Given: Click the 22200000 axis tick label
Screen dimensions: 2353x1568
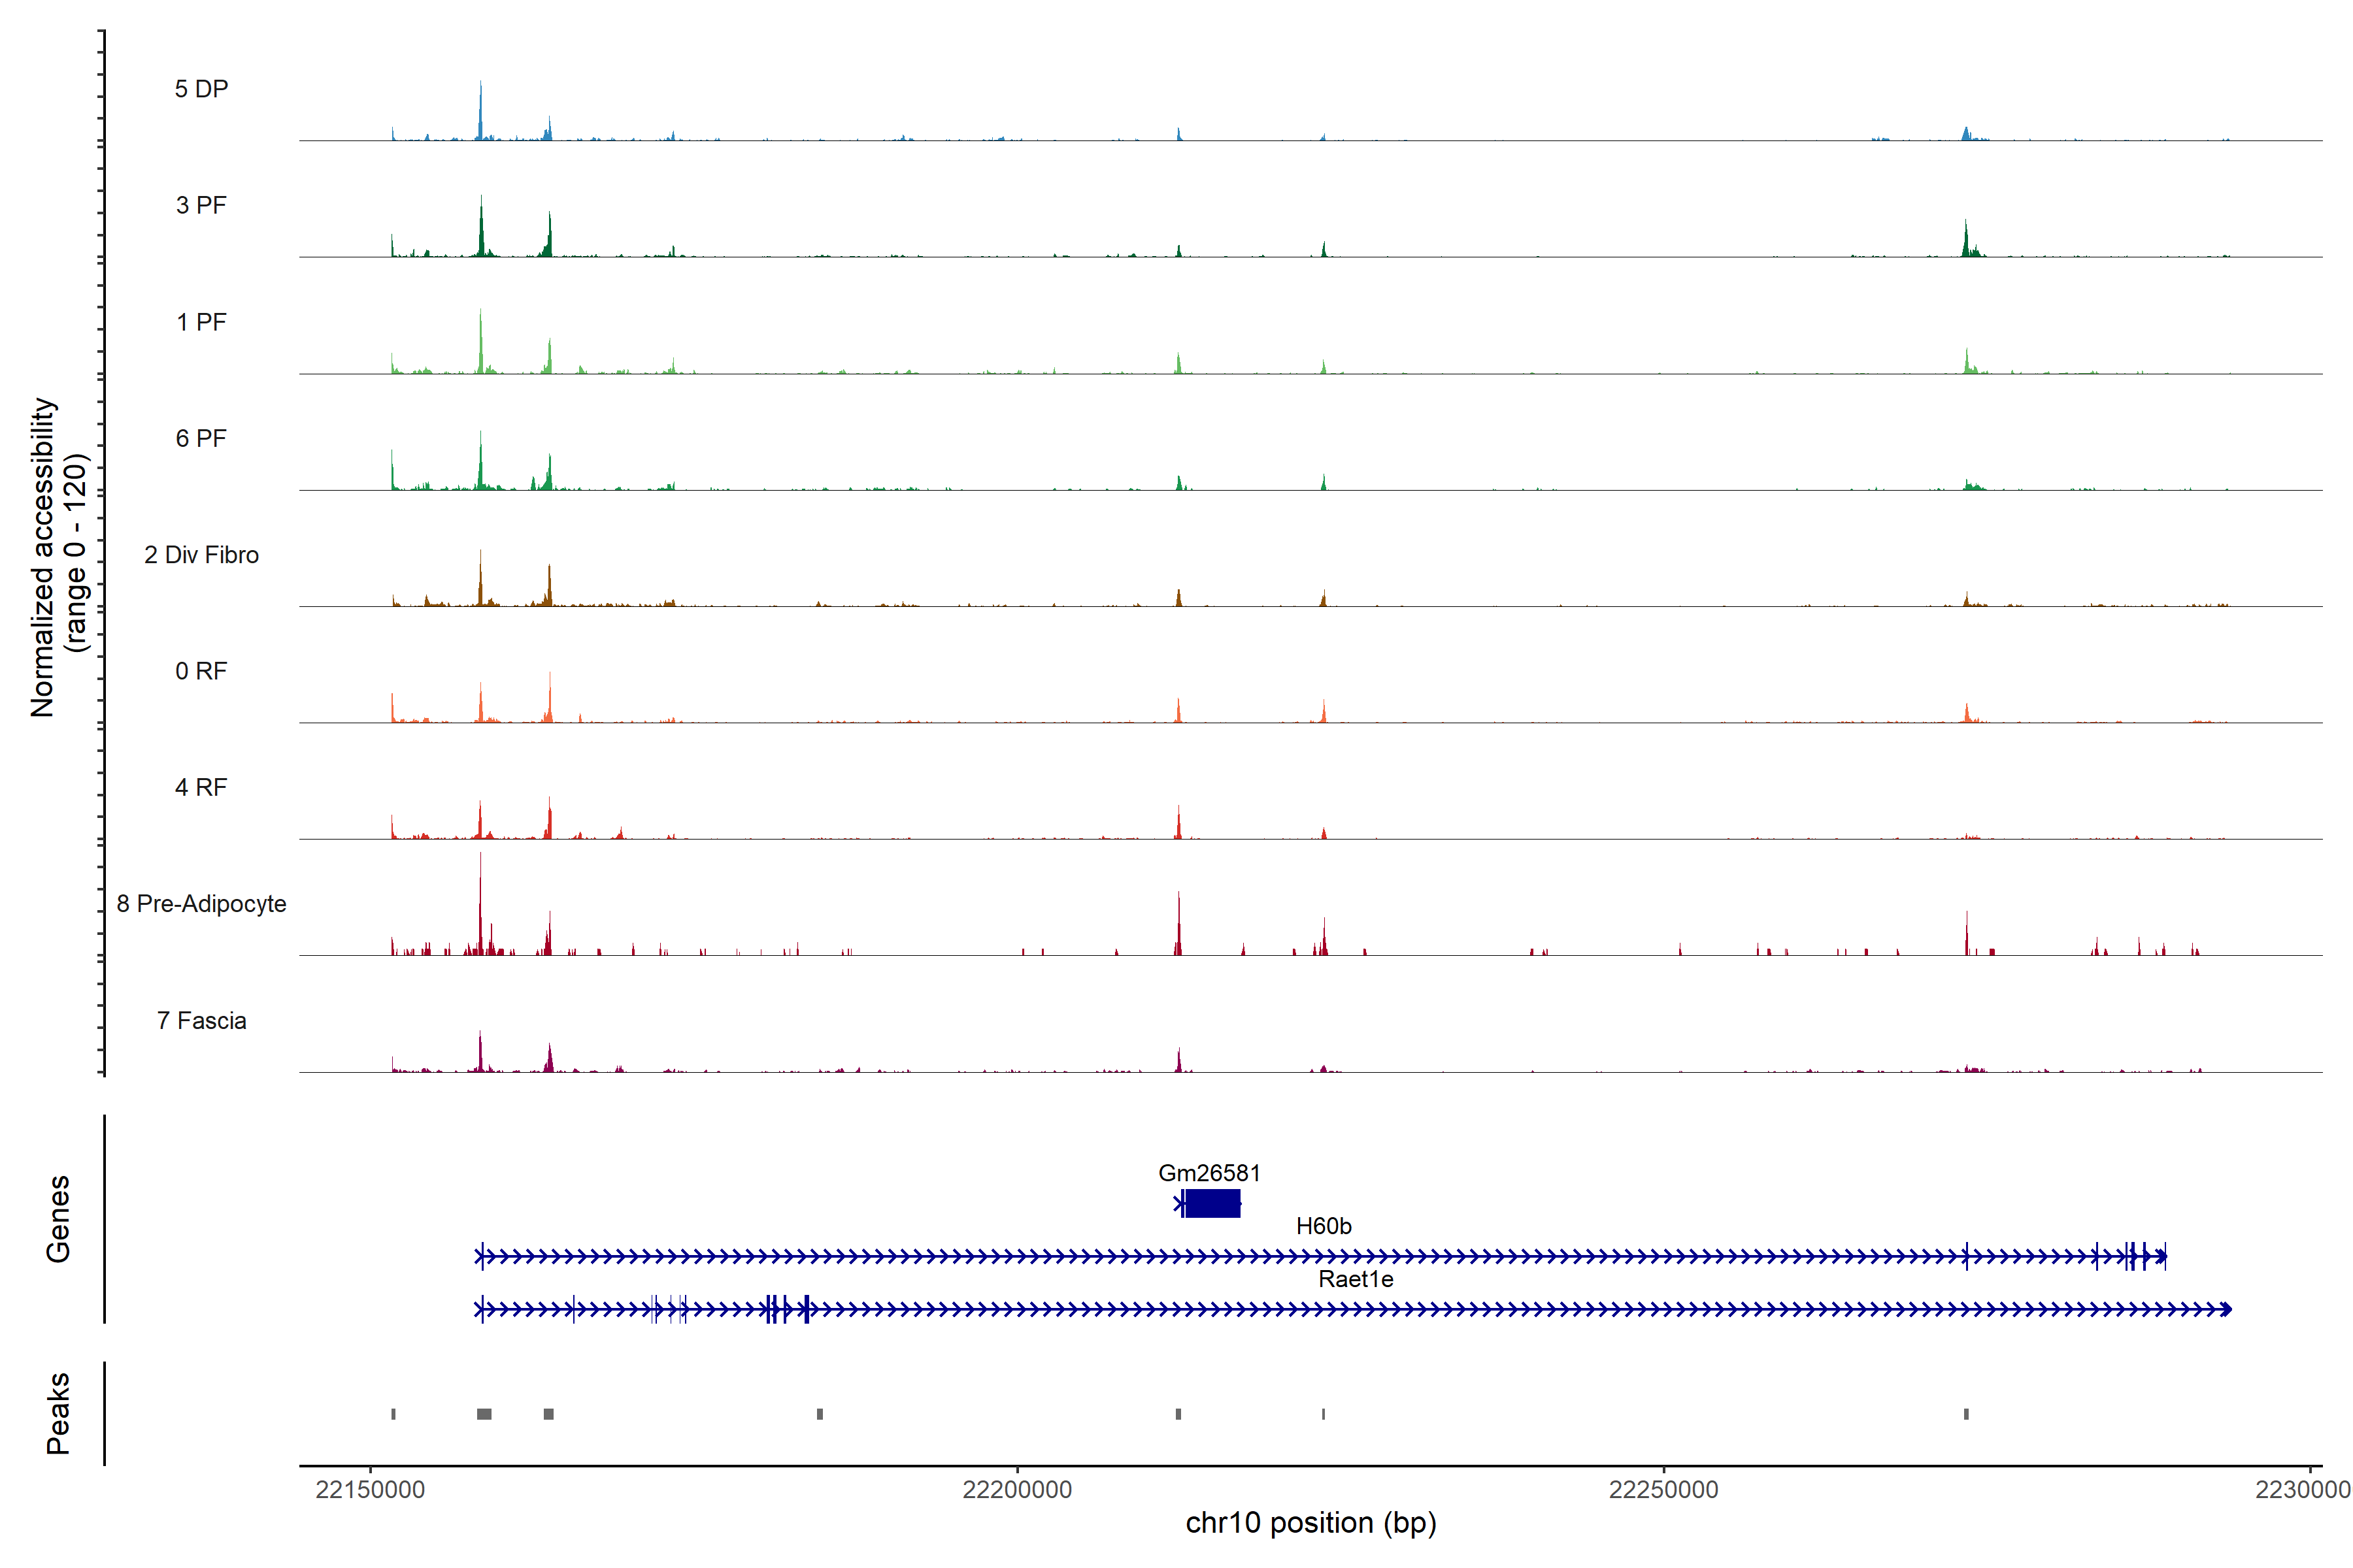Looking at the screenshot, I should (x=1016, y=1489).
